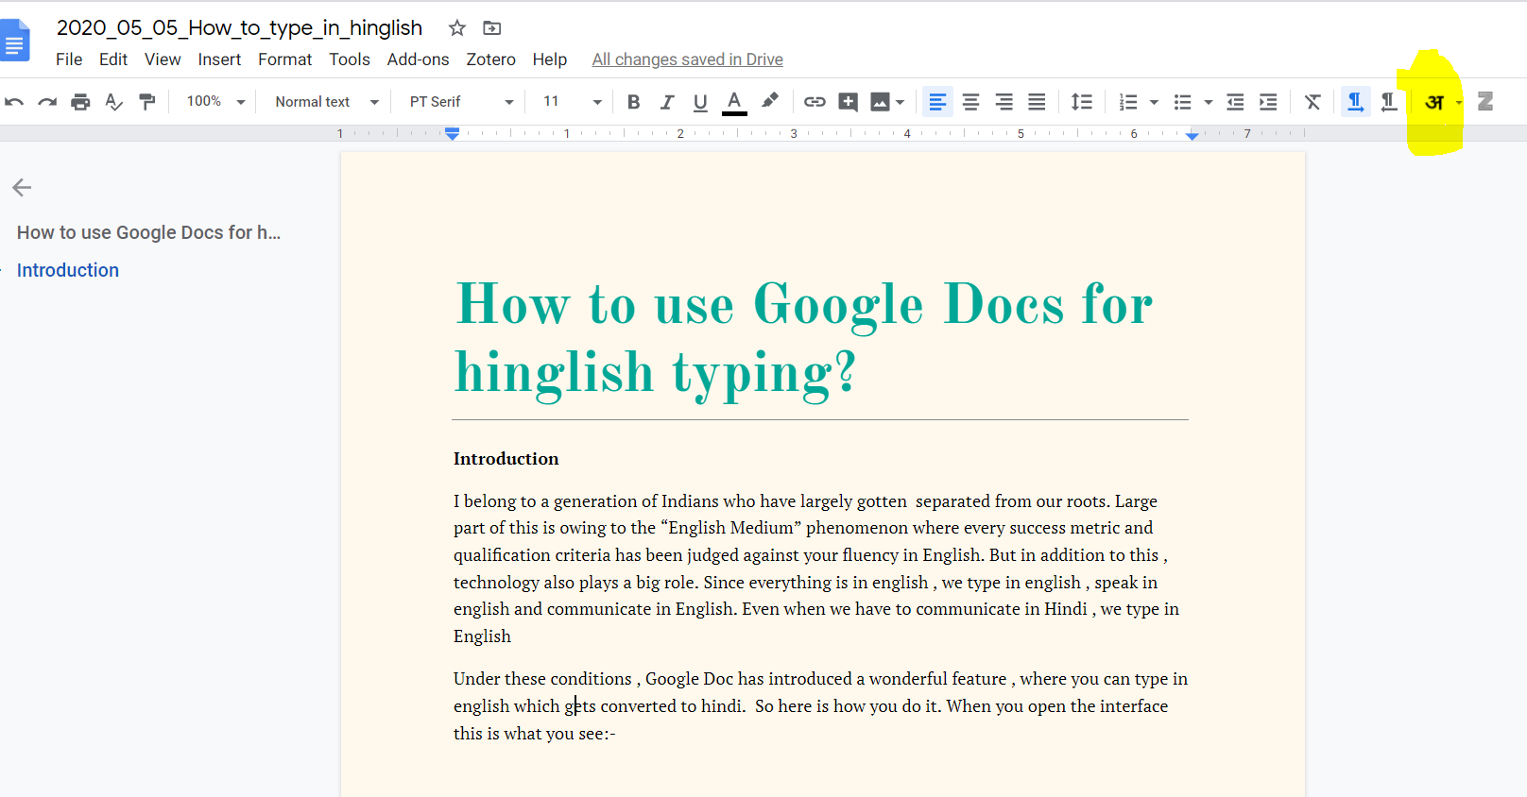Open the Normal text style dropdown

point(327,101)
